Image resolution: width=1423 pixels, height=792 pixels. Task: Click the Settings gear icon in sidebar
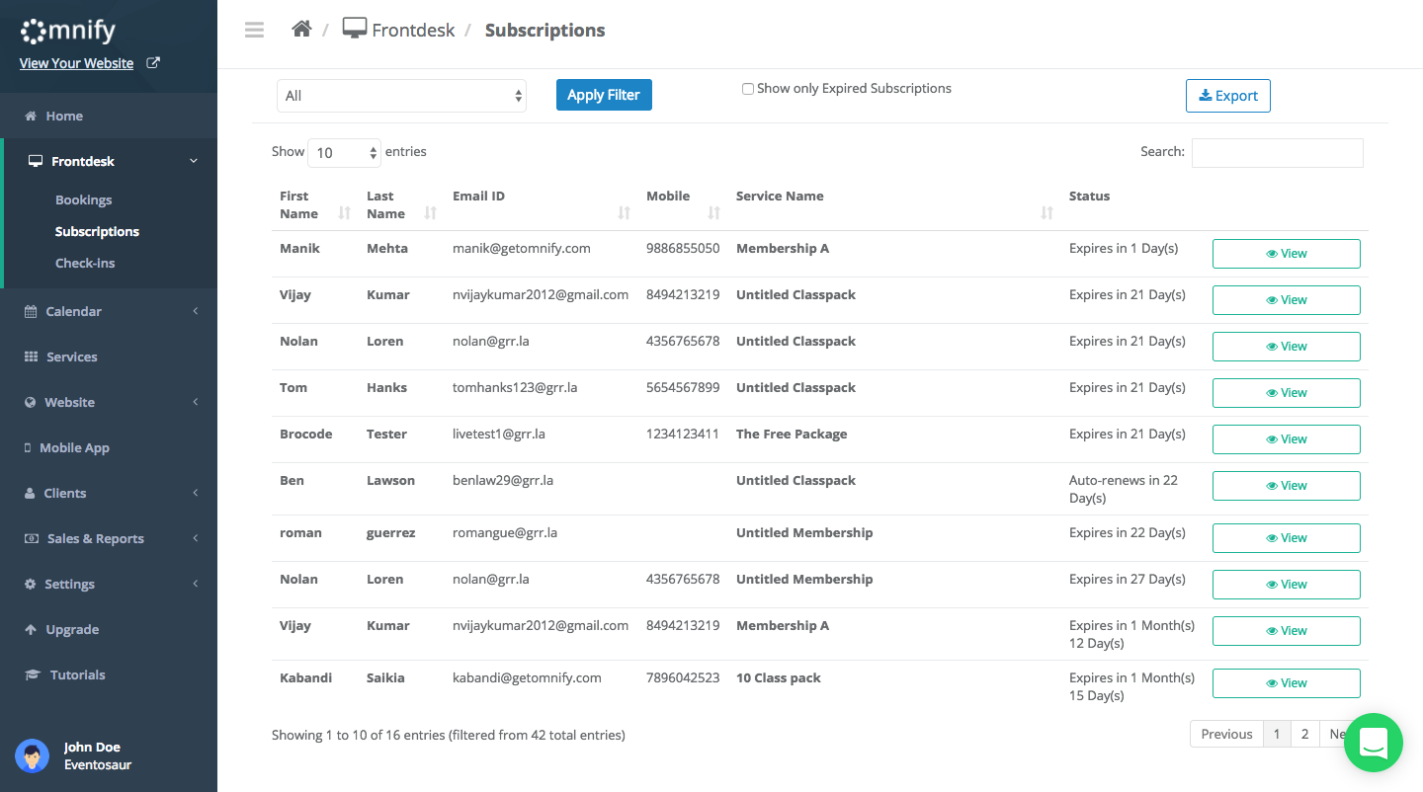coord(30,584)
